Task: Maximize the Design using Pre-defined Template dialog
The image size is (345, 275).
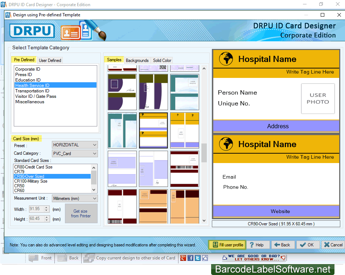Action: click(x=323, y=15)
